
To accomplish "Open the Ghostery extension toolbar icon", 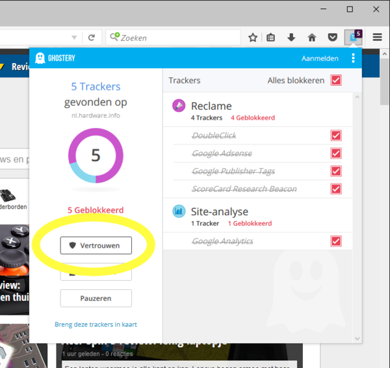I will tap(353, 37).
